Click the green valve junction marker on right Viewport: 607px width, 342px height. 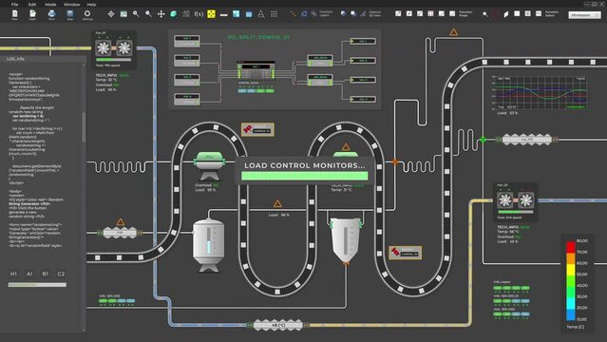(484, 140)
